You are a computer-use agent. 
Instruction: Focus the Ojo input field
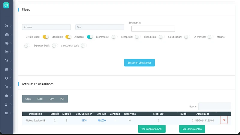(100, 27)
